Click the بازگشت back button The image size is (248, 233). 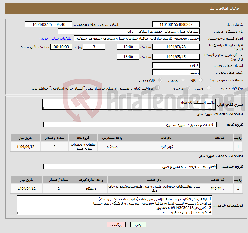pyautogui.click(x=116, y=224)
